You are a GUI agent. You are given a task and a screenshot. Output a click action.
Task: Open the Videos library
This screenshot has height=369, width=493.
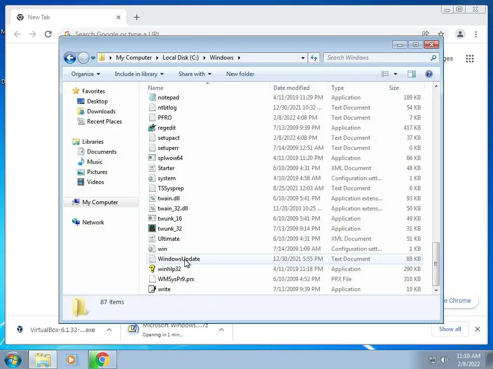click(x=95, y=182)
